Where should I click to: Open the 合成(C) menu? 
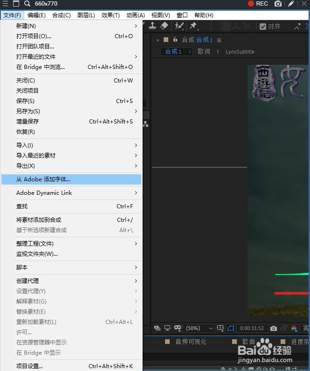(x=62, y=15)
